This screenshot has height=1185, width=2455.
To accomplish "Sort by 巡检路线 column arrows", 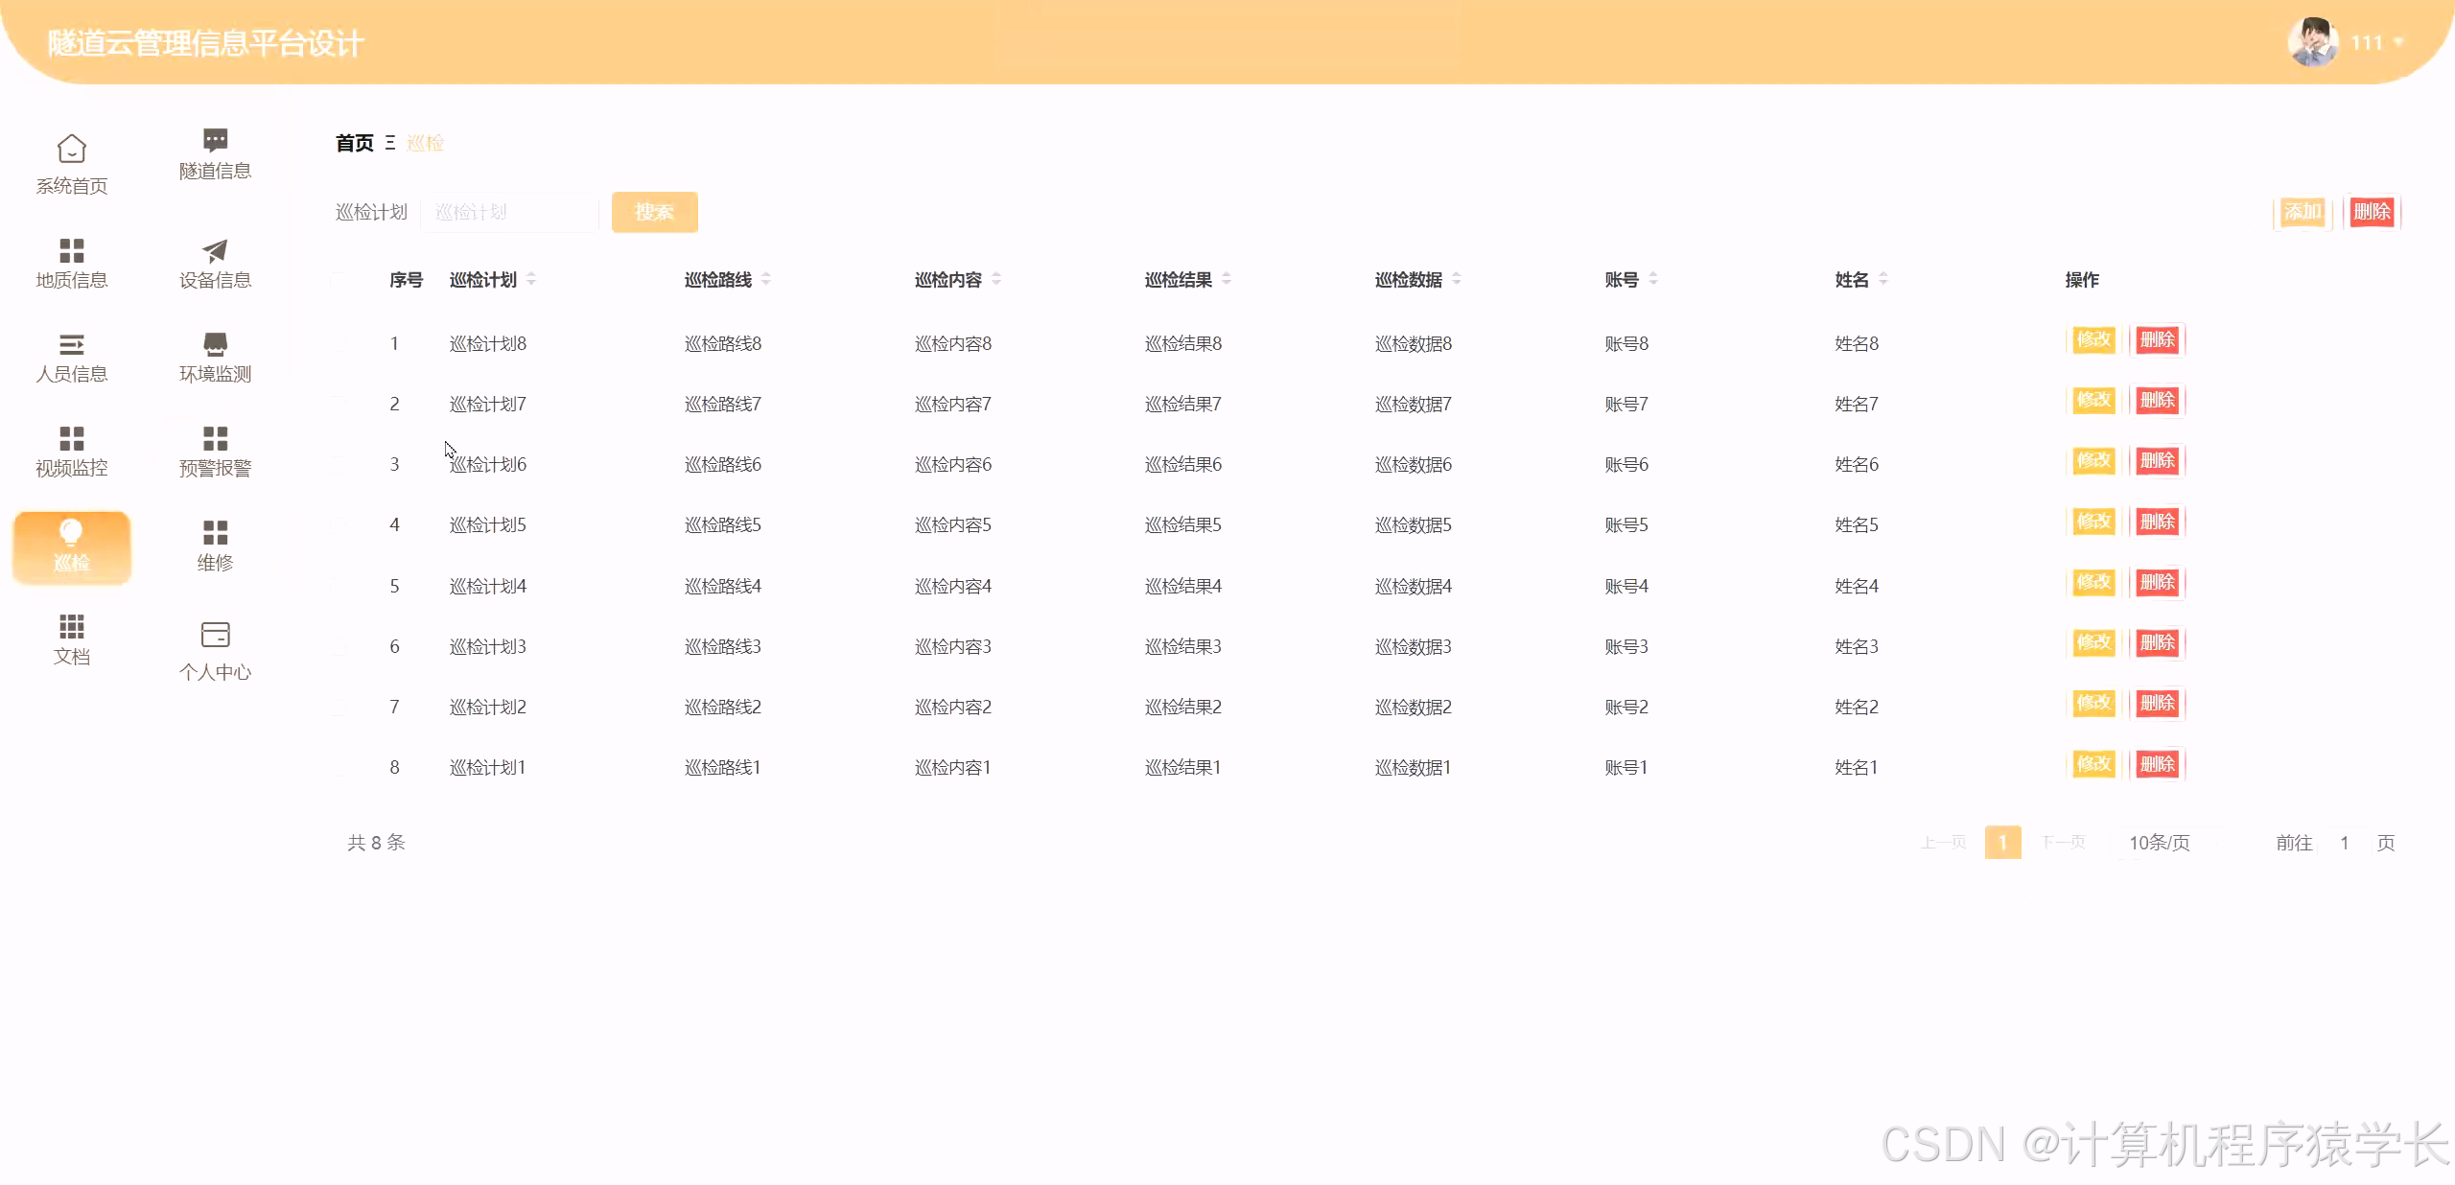I will coord(766,279).
